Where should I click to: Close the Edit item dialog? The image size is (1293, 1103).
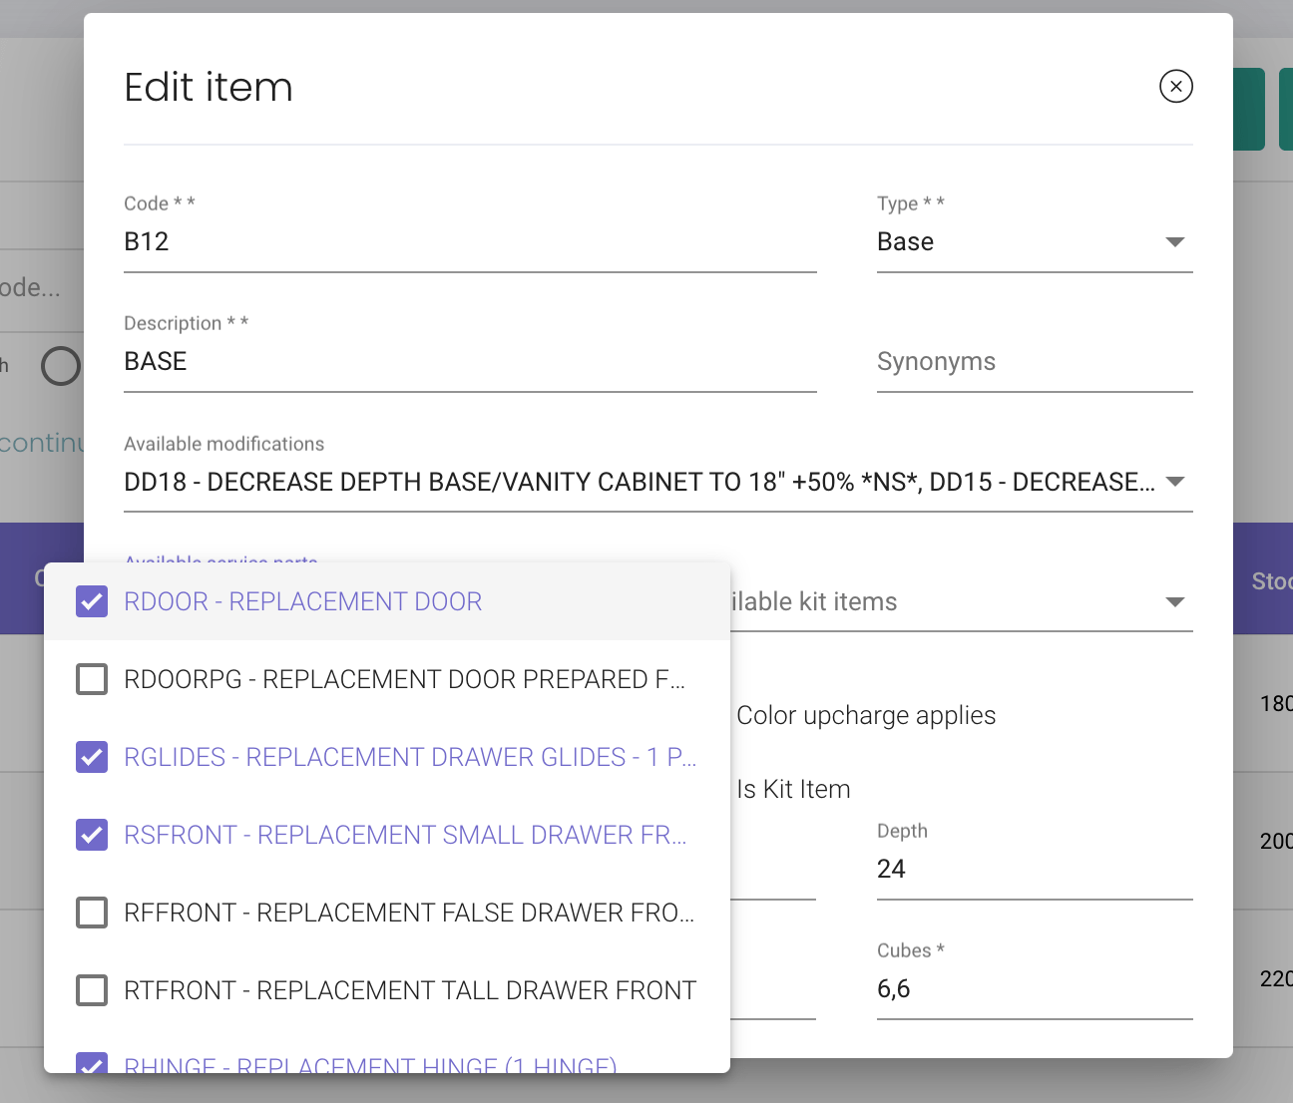tap(1176, 87)
